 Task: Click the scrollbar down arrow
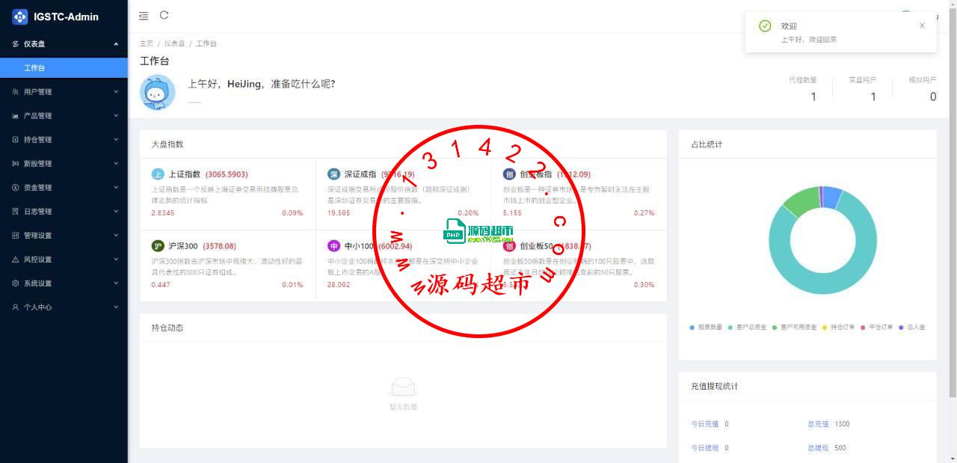[953, 459]
